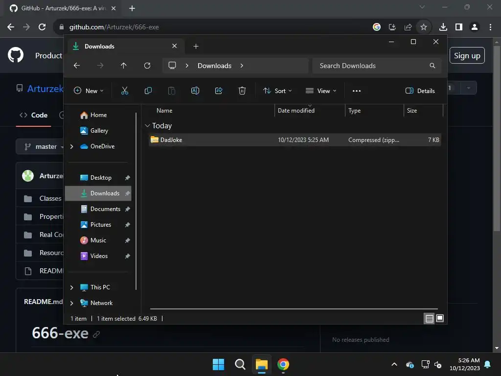The image size is (501, 376).
Task: Expand the This PC tree node
Action: click(x=71, y=287)
